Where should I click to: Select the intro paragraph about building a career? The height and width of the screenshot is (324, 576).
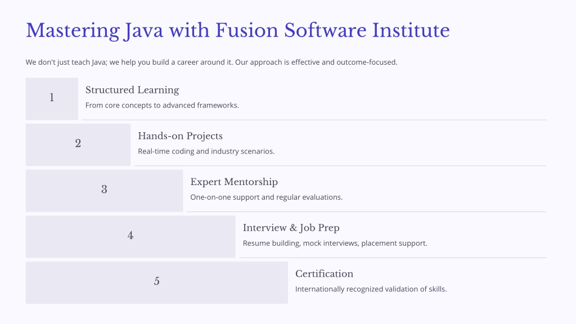pos(211,62)
